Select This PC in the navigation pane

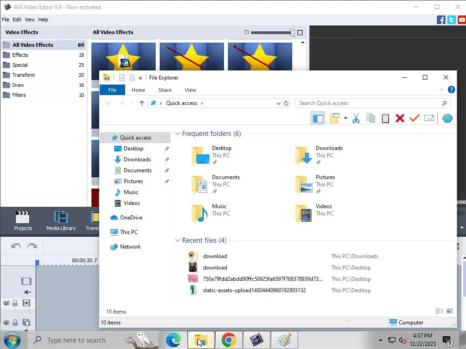(129, 232)
